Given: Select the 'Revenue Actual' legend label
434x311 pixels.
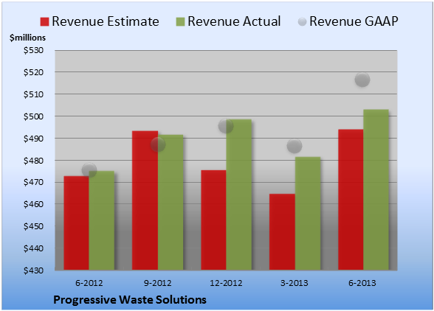Looking at the screenshot, I should (x=234, y=21).
